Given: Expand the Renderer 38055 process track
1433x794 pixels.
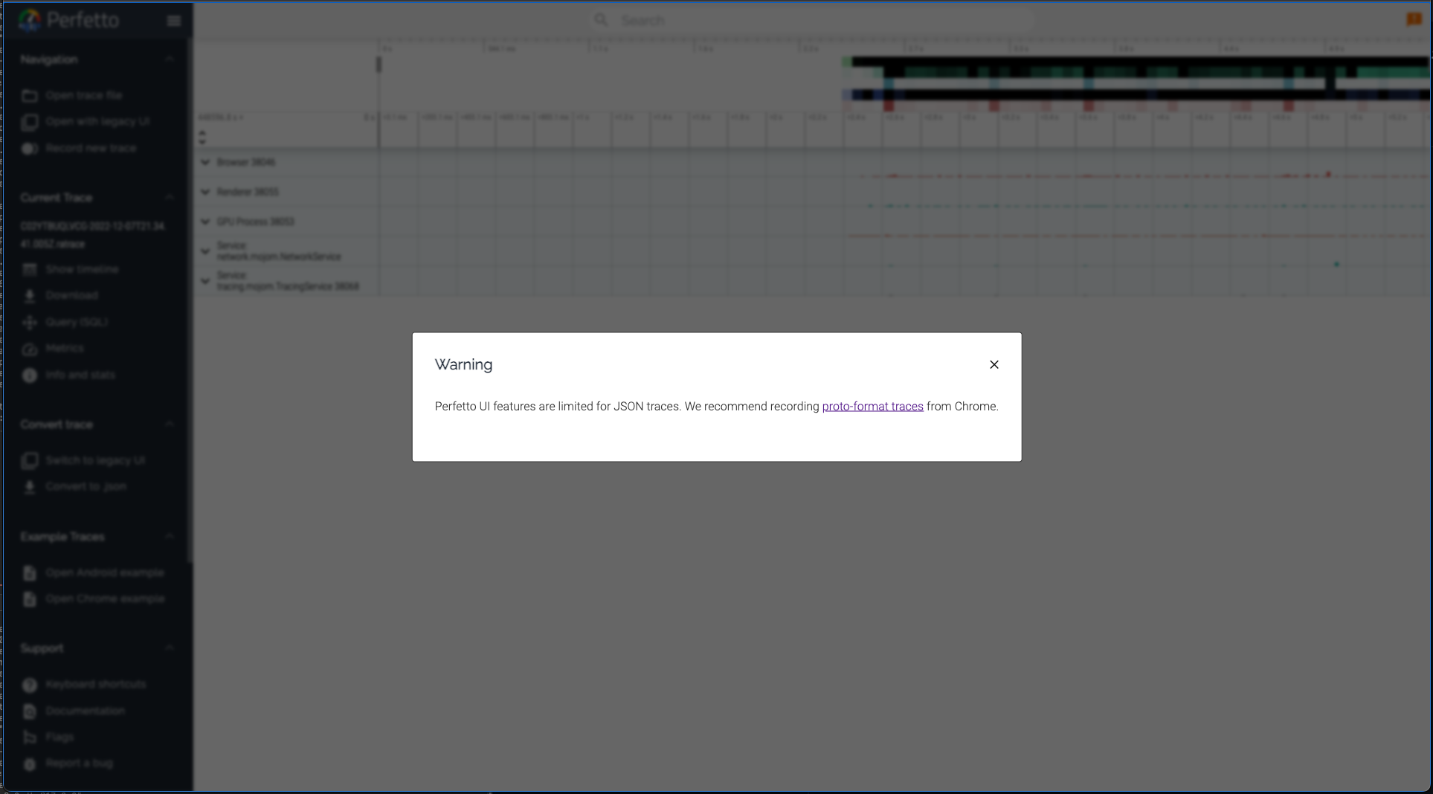Looking at the screenshot, I should [x=205, y=192].
